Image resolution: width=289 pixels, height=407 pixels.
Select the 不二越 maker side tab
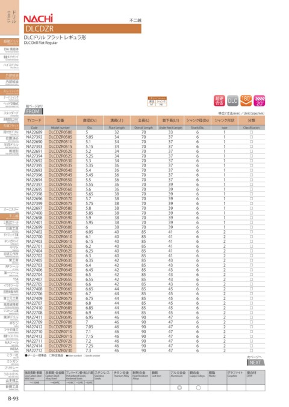point(10,216)
